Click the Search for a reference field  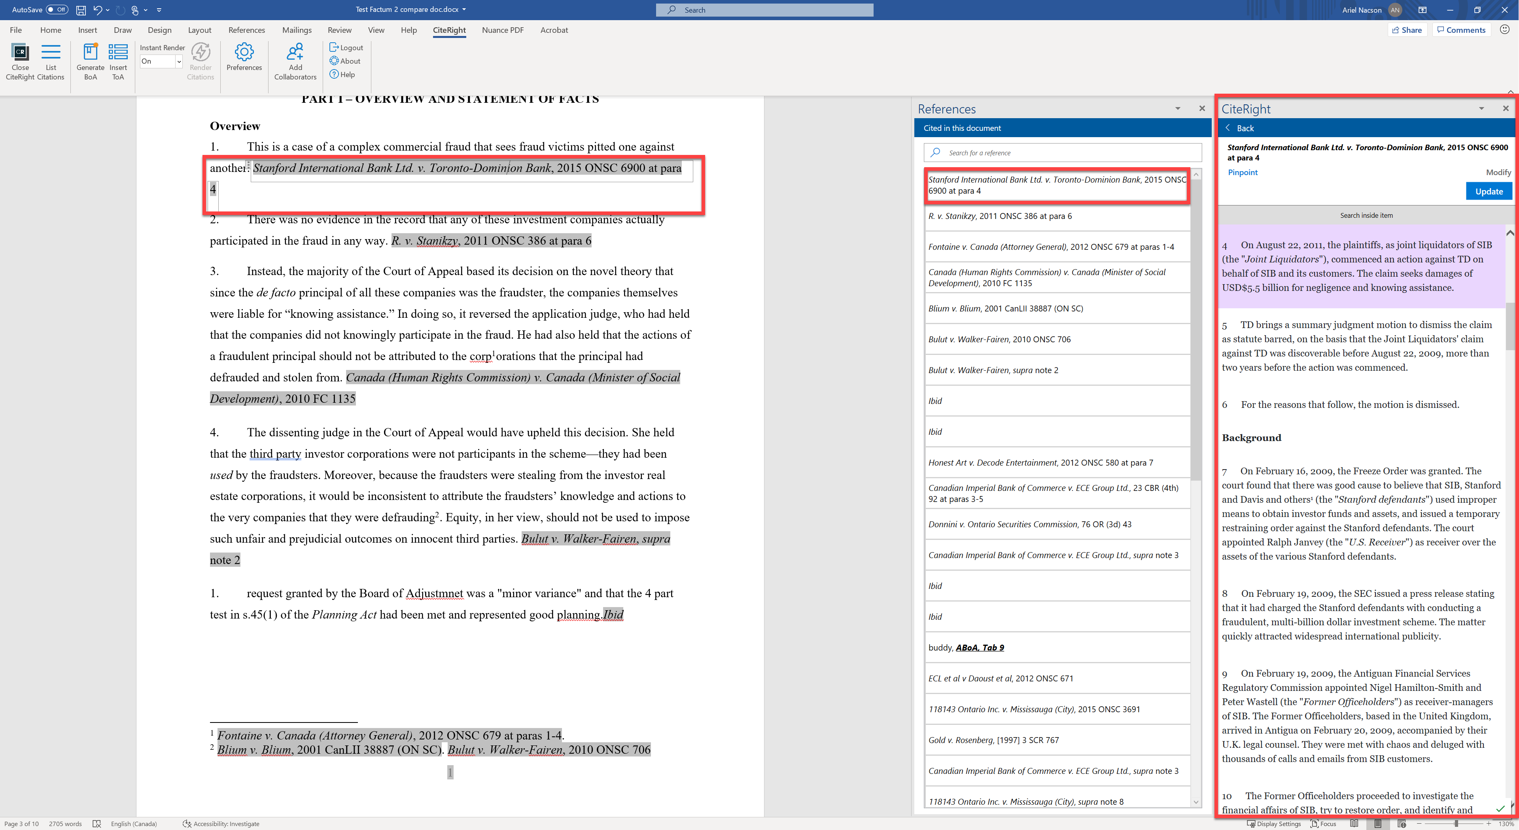(x=1063, y=153)
